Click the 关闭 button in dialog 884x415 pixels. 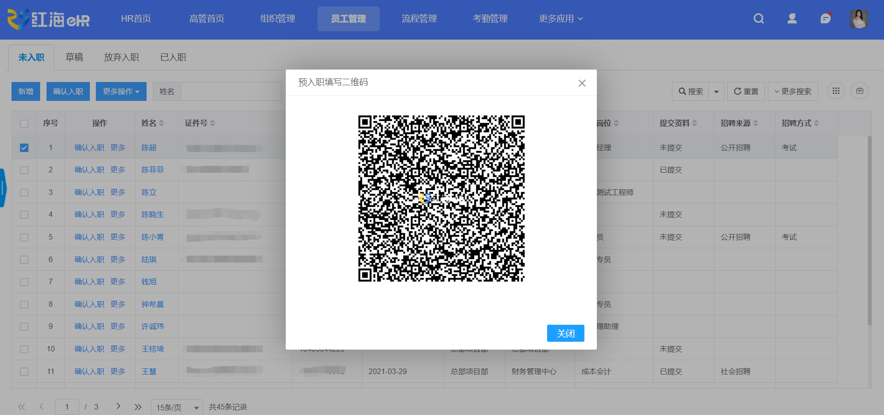566,333
